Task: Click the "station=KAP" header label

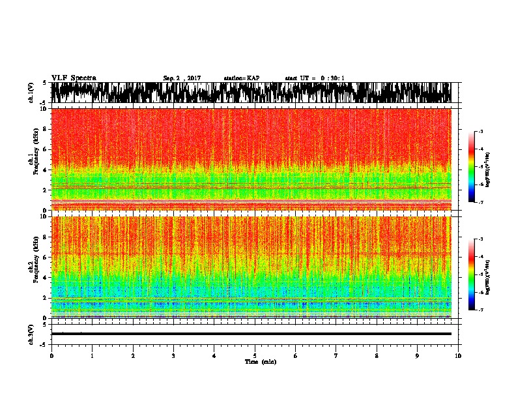Action: (242, 78)
